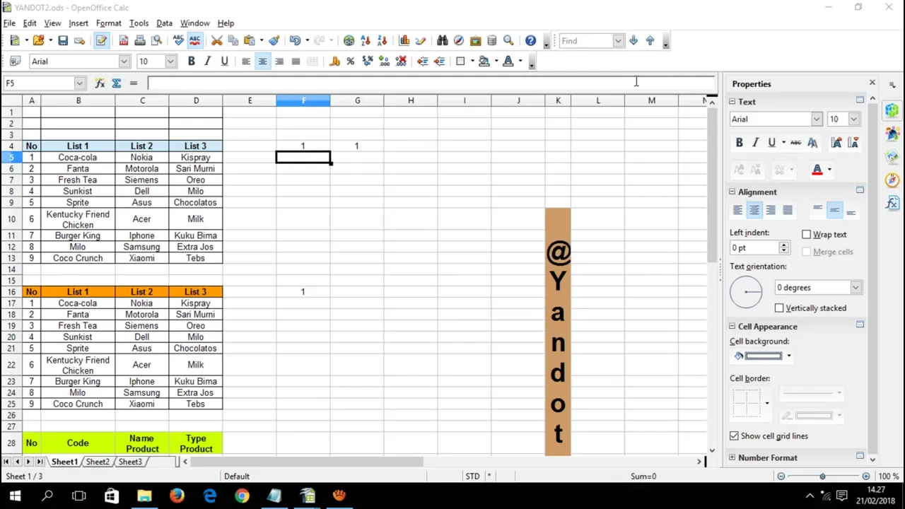Click the Find toolbar search field

(x=586, y=41)
